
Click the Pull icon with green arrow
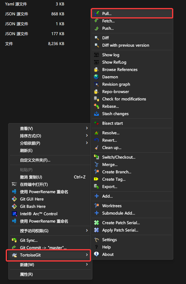(97, 13)
